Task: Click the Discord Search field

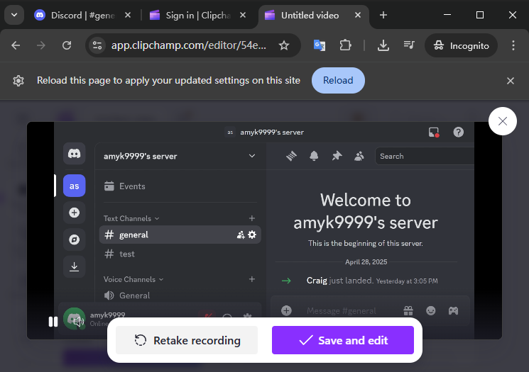Action: point(425,156)
